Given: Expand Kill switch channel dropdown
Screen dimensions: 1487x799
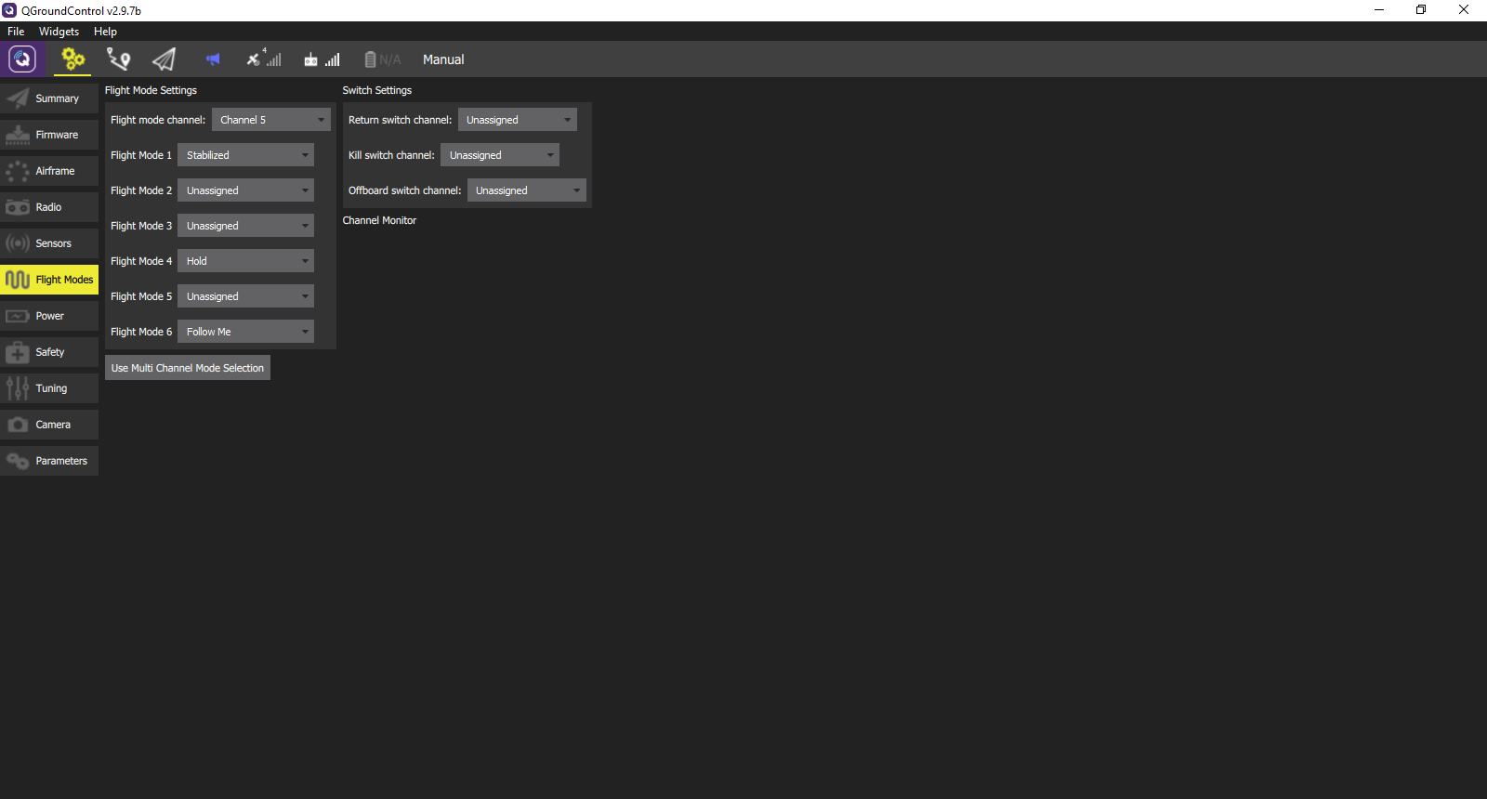Looking at the screenshot, I should tap(500, 155).
